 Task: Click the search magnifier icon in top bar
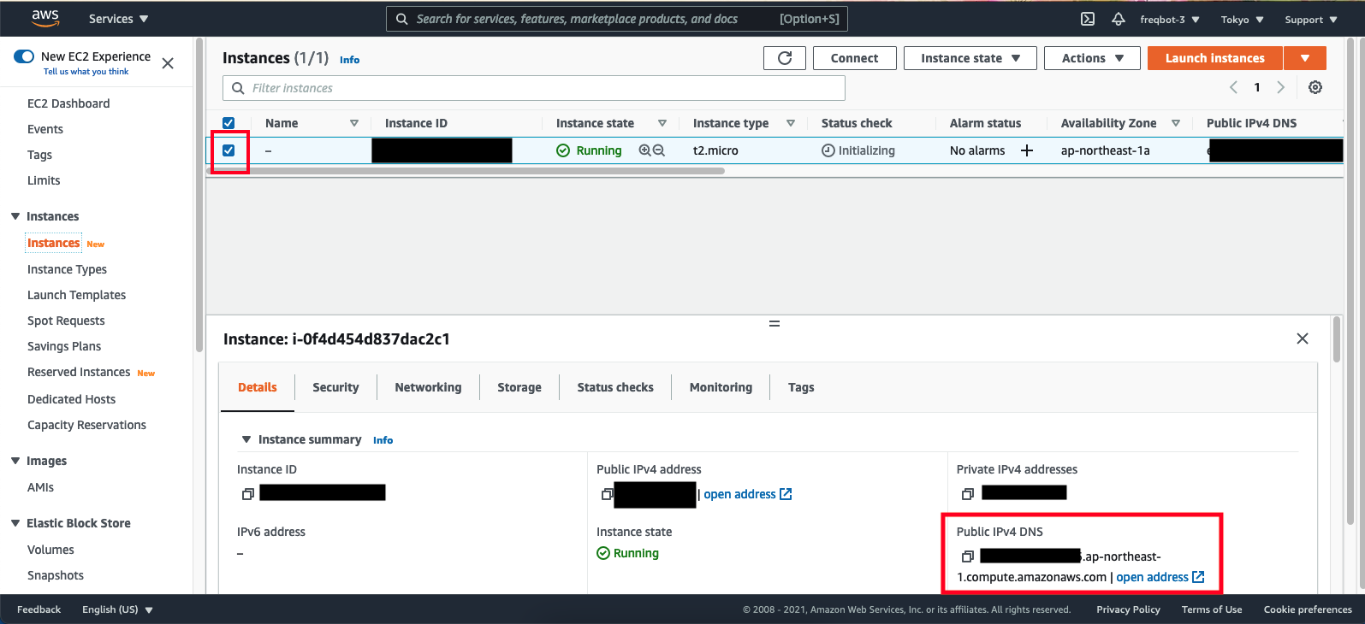[401, 19]
